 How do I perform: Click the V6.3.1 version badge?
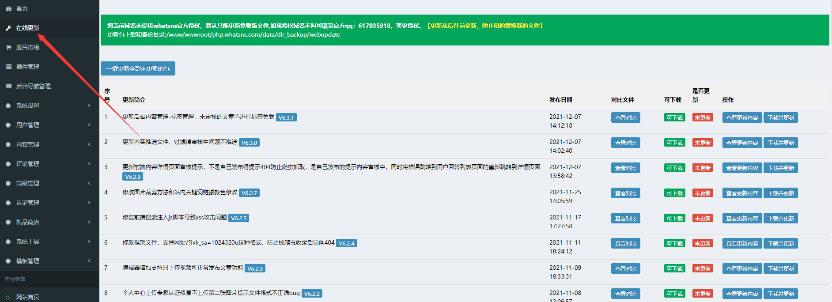coord(286,117)
